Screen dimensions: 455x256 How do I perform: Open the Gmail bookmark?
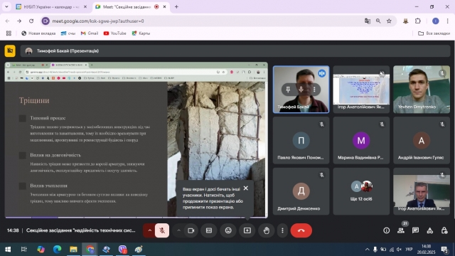90,33
